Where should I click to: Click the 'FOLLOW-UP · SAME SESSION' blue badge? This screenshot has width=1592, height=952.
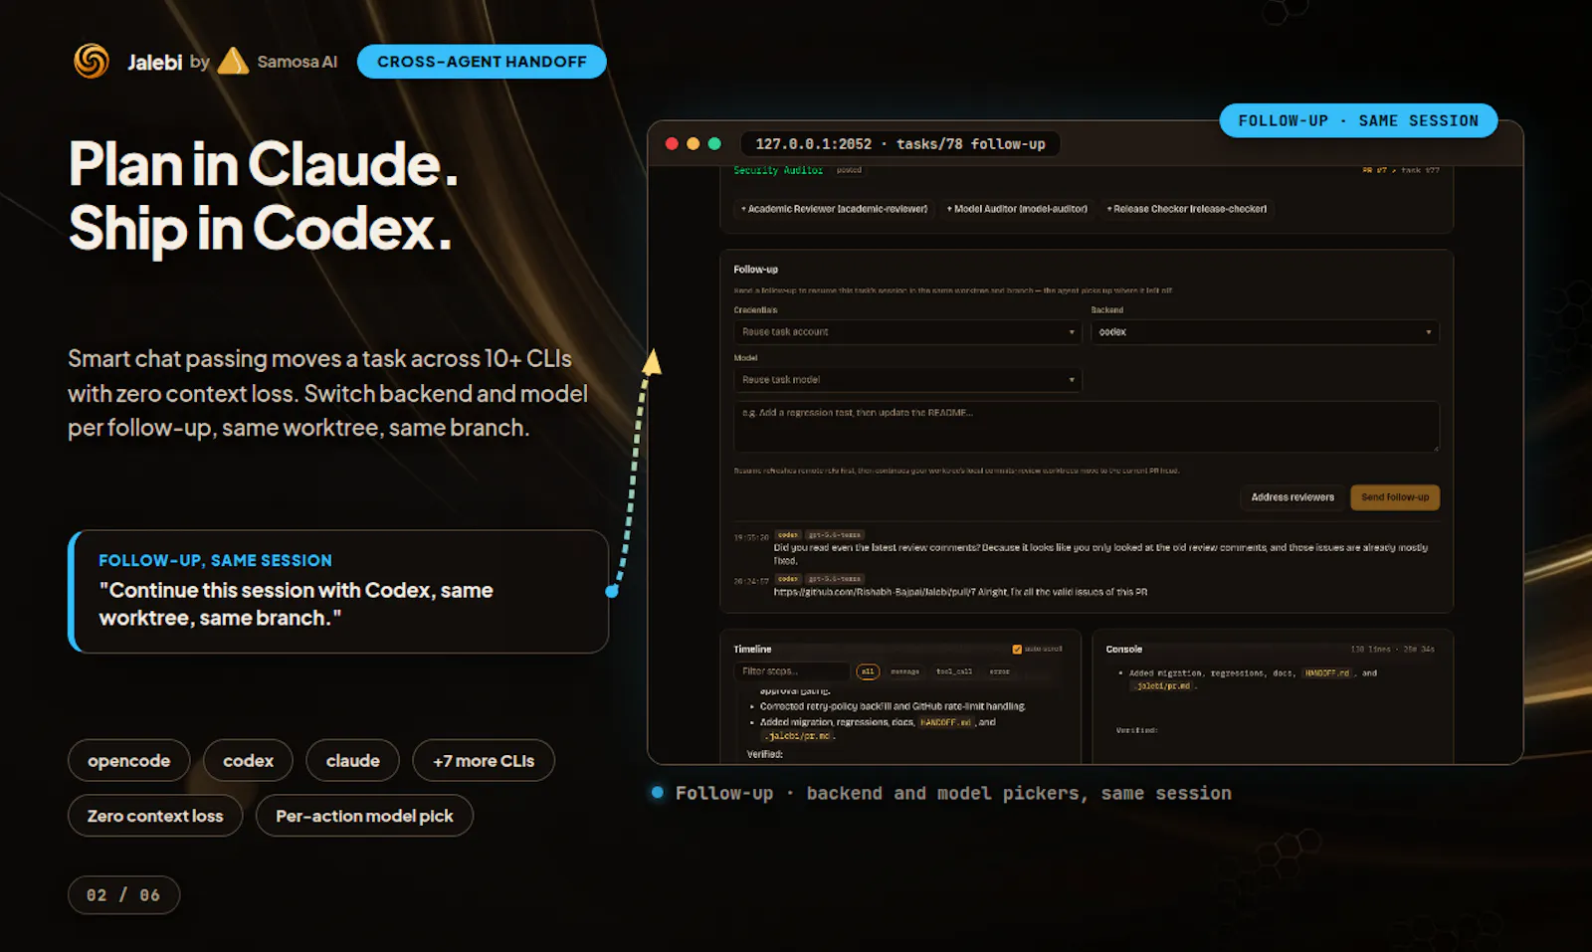pyautogui.click(x=1358, y=120)
